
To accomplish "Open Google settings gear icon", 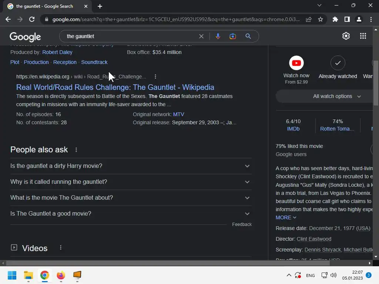I will coord(346,36).
